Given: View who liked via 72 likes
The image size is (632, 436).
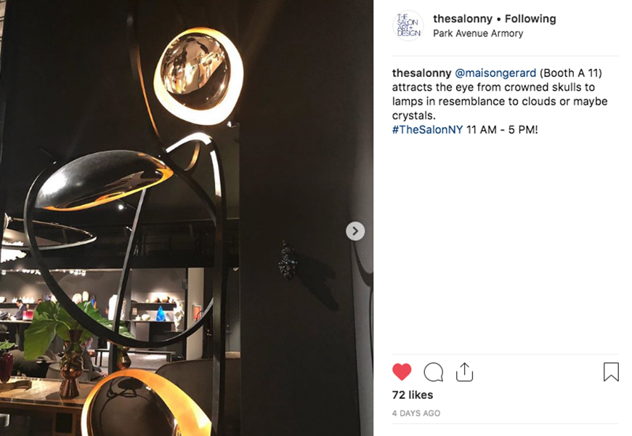Looking at the screenshot, I should click(x=413, y=395).
